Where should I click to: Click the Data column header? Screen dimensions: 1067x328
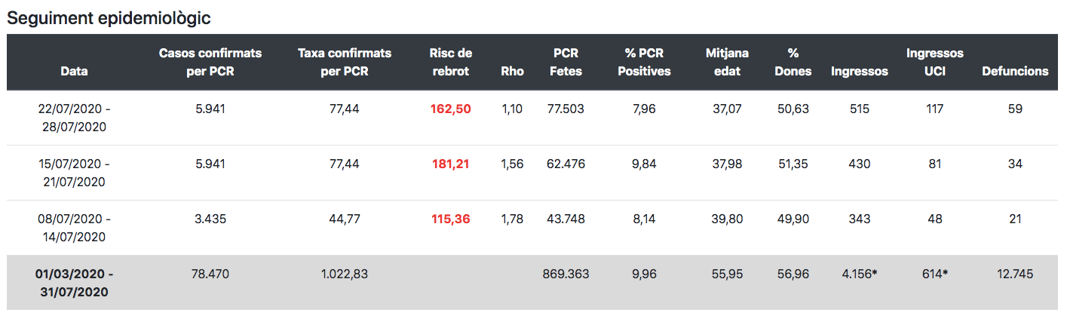coord(74,72)
